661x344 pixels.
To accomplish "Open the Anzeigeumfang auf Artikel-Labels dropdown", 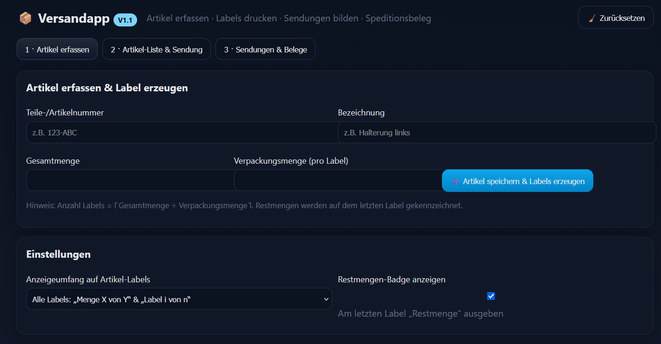I will (179, 299).
